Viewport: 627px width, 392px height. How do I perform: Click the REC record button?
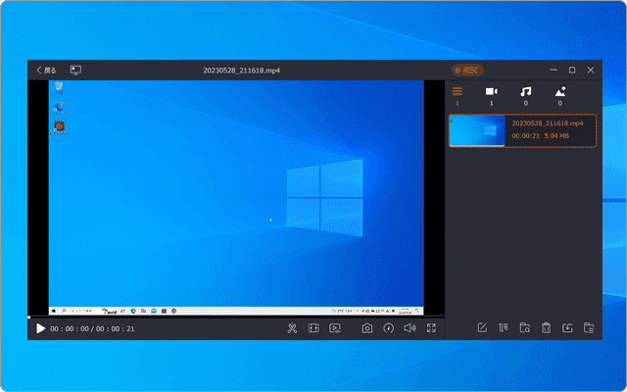tap(466, 71)
